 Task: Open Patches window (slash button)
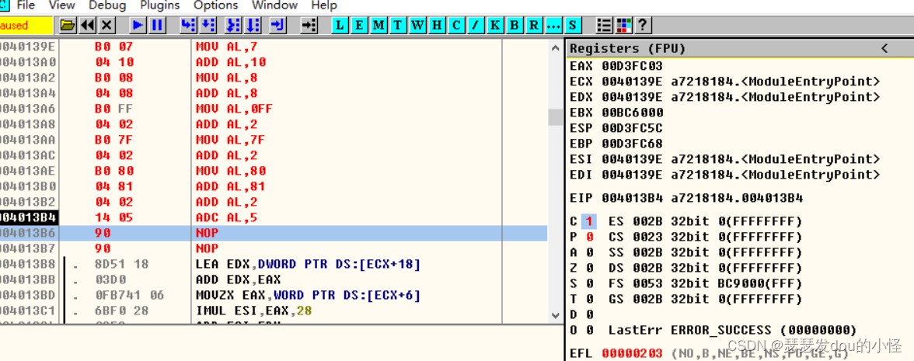coord(476,25)
